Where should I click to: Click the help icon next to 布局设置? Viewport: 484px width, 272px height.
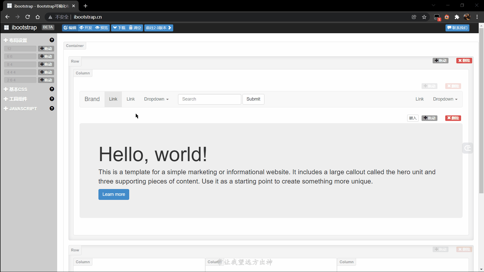click(52, 40)
